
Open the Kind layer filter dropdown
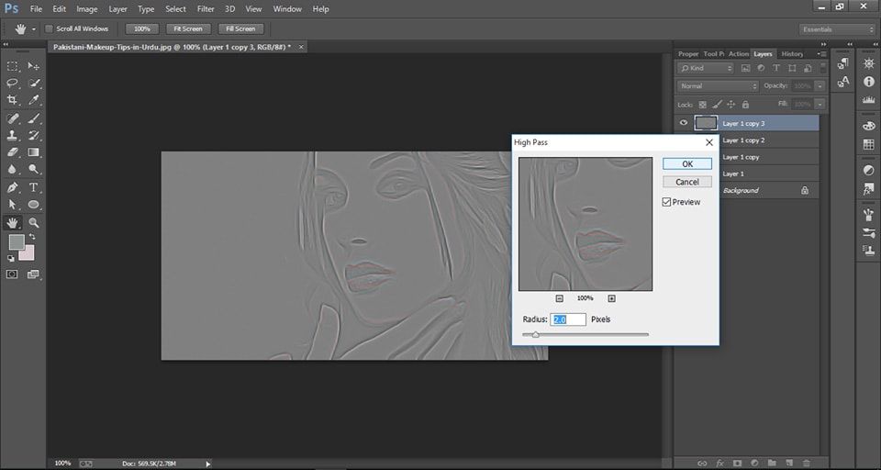[705, 68]
